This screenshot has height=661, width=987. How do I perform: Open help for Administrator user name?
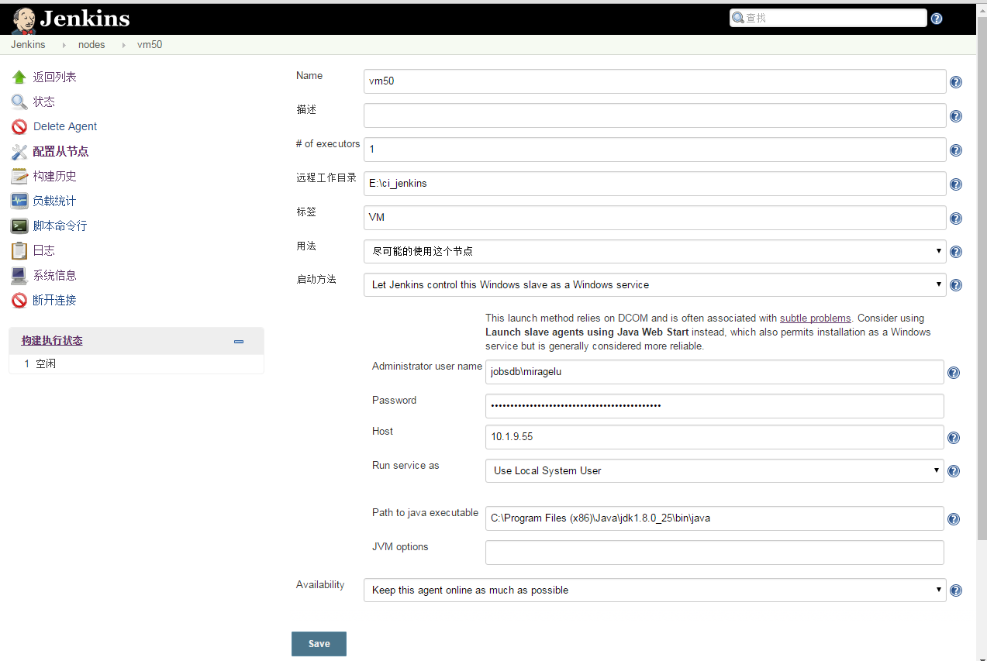click(954, 373)
